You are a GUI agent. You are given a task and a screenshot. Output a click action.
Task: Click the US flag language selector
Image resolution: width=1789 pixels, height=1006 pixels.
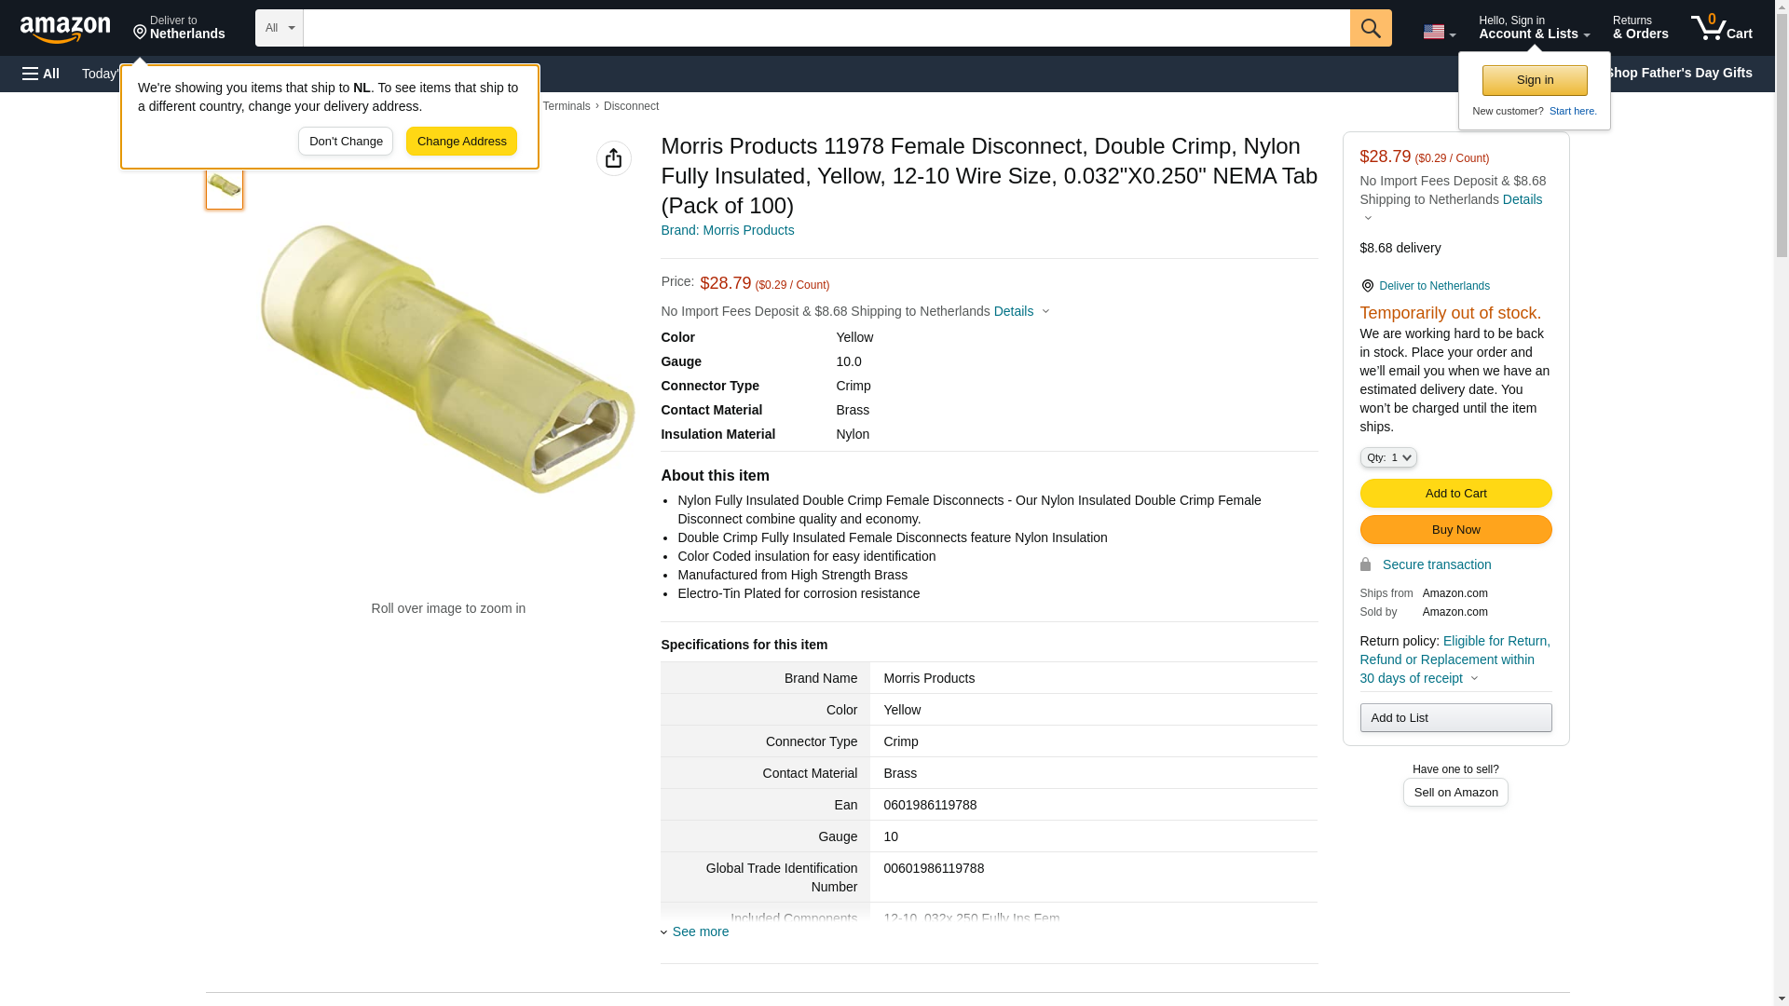point(1438,32)
